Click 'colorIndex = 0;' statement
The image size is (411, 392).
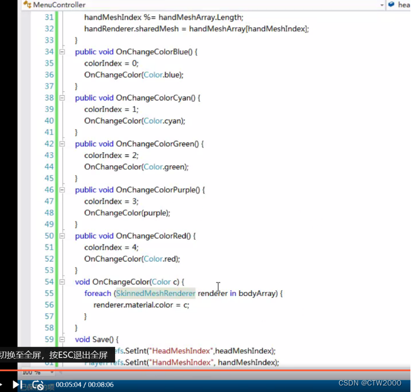pyautogui.click(x=111, y=63)
